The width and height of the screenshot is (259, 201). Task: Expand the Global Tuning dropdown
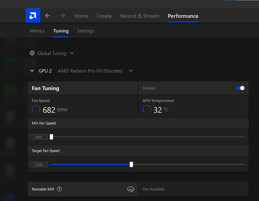click(x=72, y=53)
